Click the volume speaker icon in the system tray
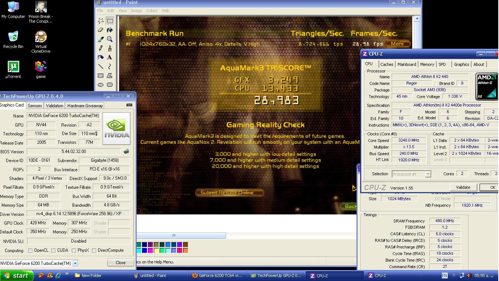Screen dimensions: 499x281 [470, 276]
